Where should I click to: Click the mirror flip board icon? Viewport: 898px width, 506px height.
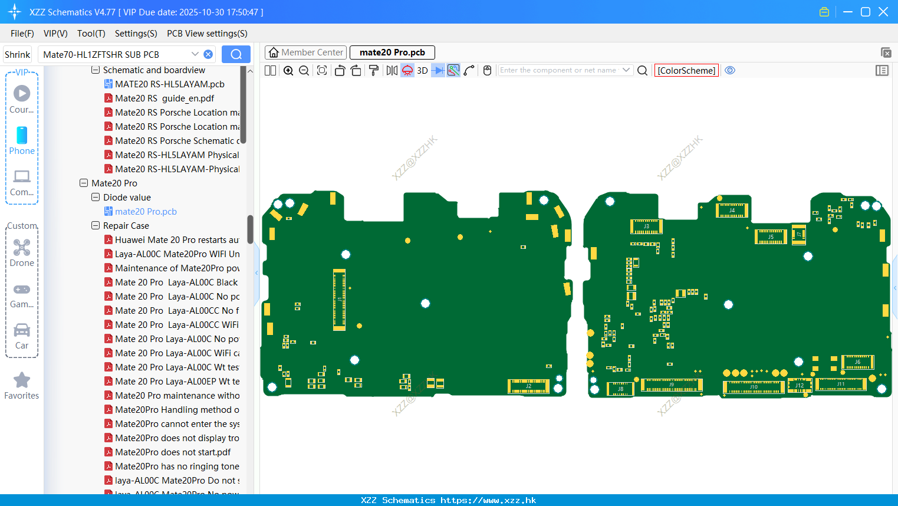tap(392, 70)
